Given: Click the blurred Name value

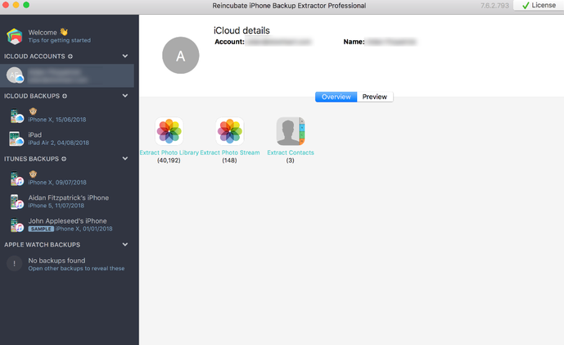Looking at the screenshot, I should (x=391, y=42).
